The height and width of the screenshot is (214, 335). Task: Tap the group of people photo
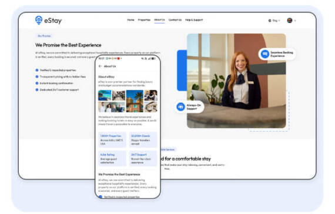112,107
